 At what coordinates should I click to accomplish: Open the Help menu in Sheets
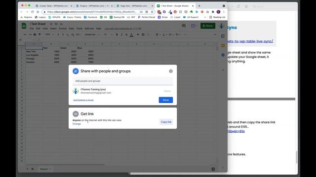[x=98, y=29]
